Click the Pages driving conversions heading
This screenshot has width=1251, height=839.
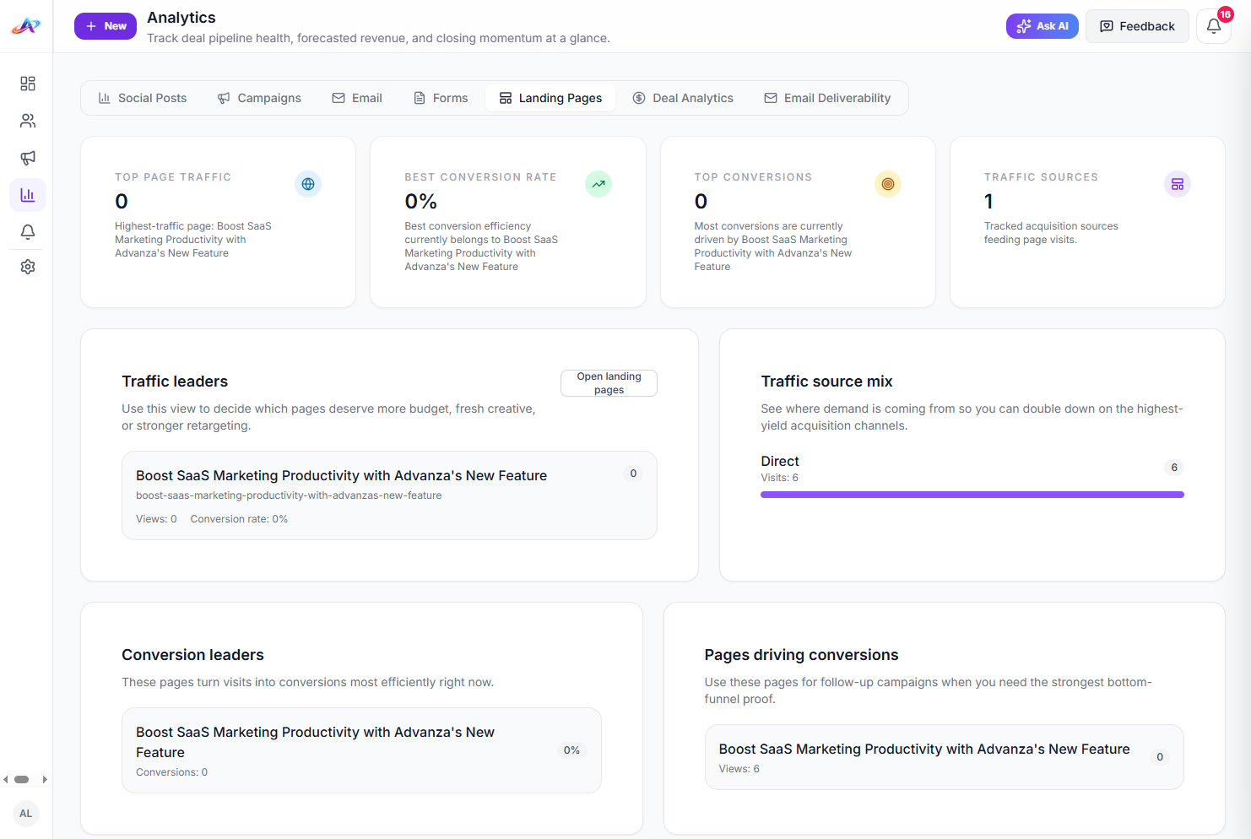pos(801,655)
